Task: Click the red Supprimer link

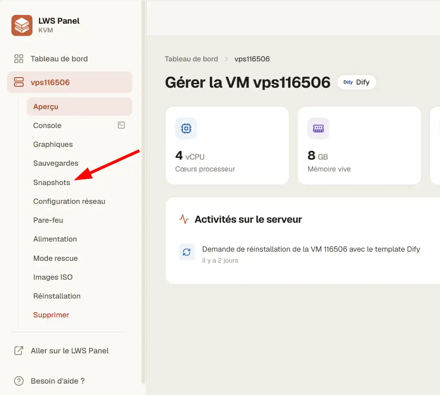Action: click(x=51, y=315)
